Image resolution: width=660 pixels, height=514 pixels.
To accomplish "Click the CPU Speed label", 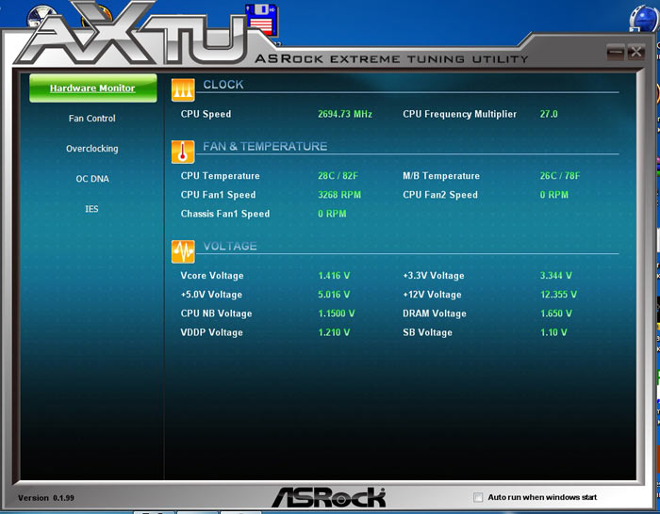I will tap(206, 114).
